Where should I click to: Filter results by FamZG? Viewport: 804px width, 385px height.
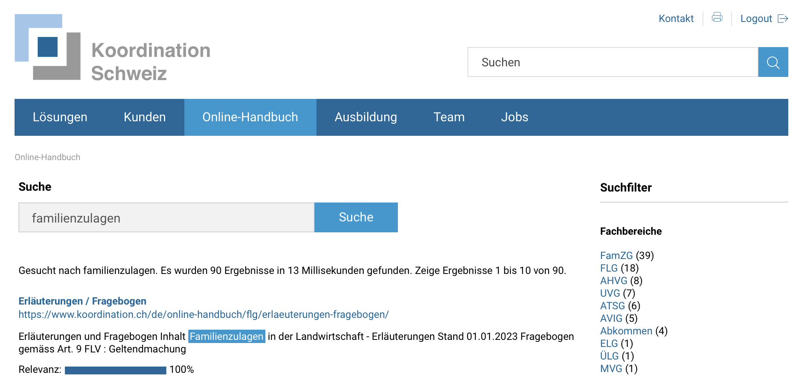616,255
